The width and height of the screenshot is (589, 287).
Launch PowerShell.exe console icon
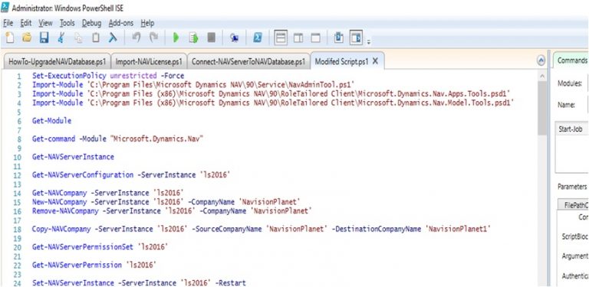click(258, 38)
